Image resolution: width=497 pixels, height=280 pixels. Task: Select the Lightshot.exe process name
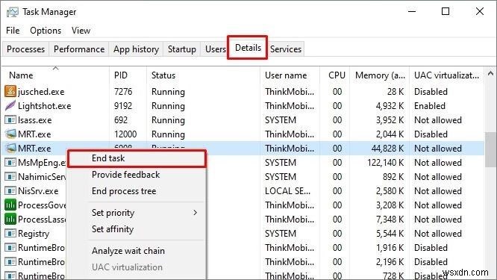44,106
